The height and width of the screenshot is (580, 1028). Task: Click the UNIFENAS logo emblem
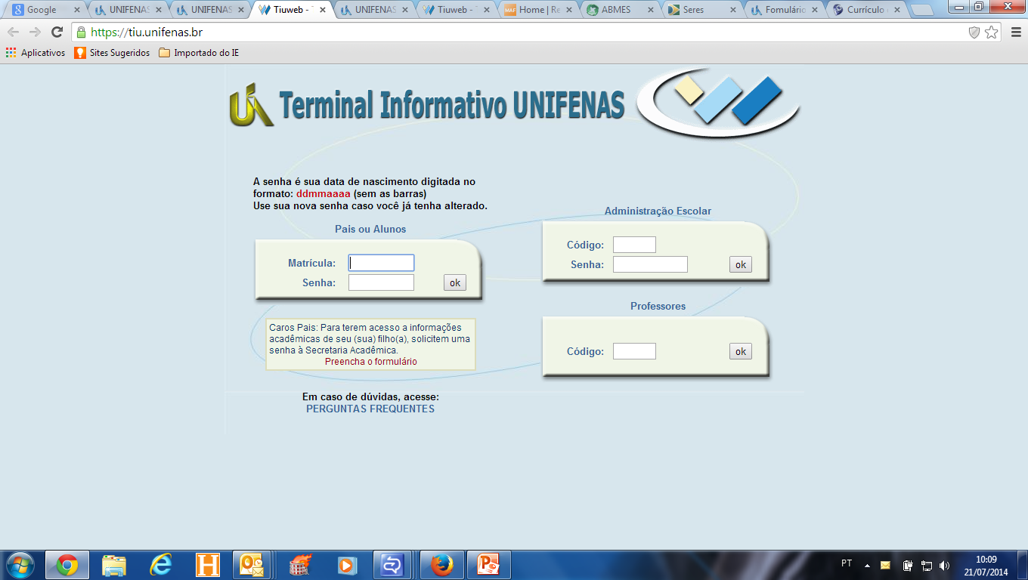[251, 105]
